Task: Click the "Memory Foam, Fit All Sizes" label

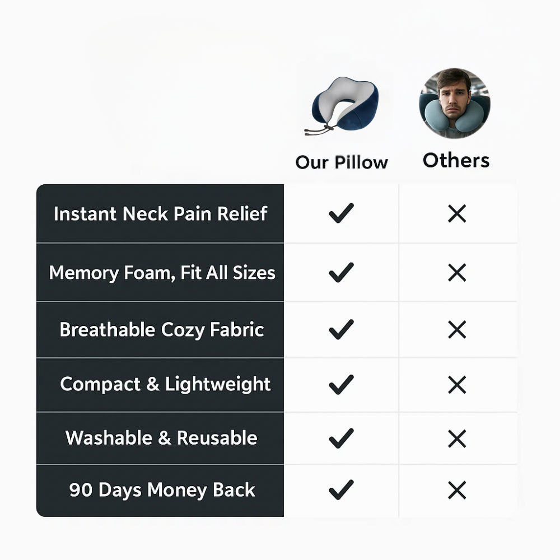Action: 162,273
